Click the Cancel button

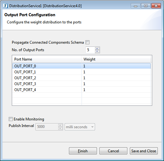click(x=113, y=151)
